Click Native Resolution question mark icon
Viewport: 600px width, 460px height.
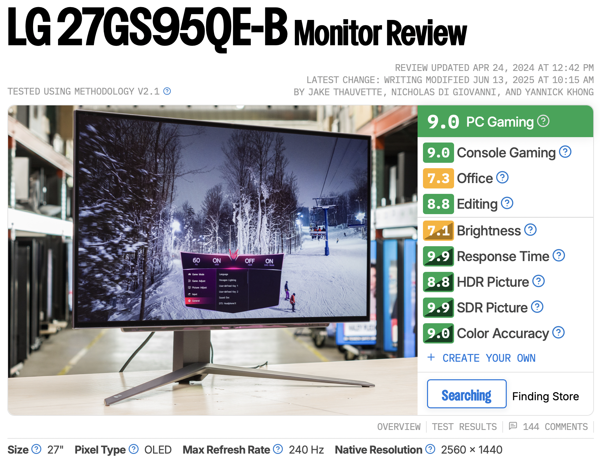point(430,449)
